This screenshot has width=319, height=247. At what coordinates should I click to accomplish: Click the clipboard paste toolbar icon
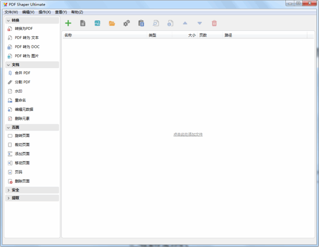141,23
